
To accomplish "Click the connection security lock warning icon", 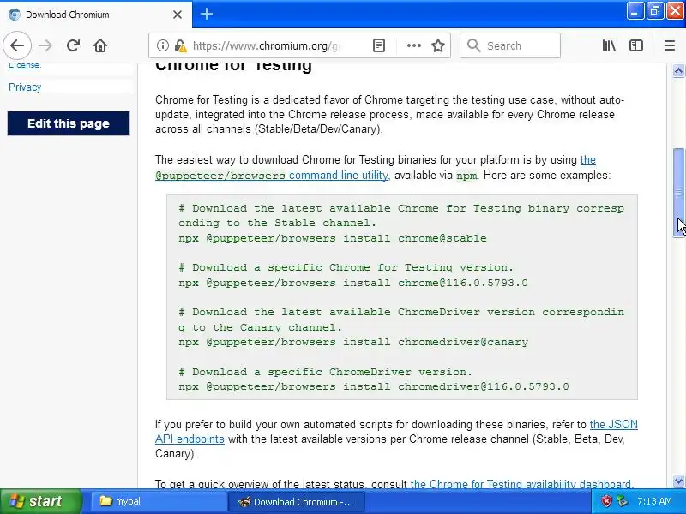I will coord(180,45).
